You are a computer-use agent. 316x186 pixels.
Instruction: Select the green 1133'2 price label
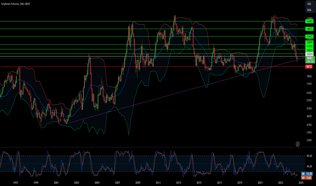tap(309, 46)
